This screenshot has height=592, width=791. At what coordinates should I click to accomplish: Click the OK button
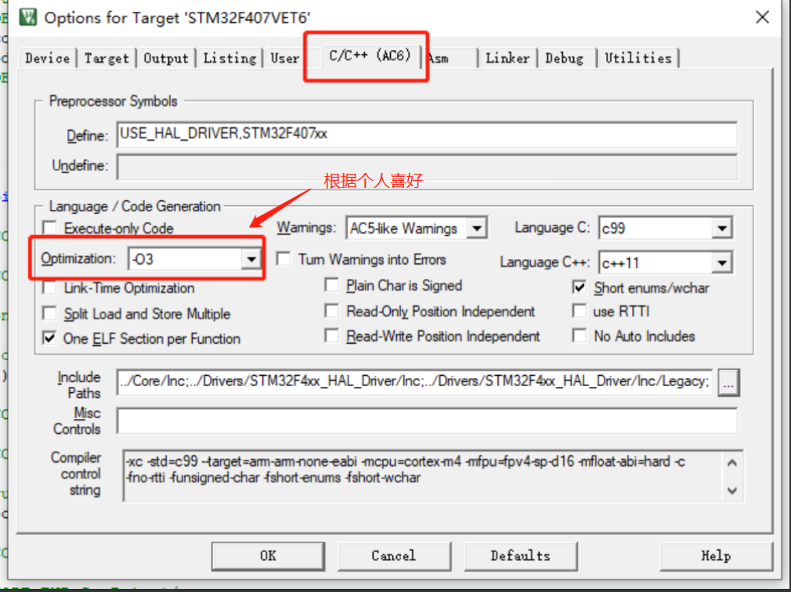pos(268,556)
